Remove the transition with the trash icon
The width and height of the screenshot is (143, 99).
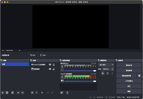tap(108, 73)
